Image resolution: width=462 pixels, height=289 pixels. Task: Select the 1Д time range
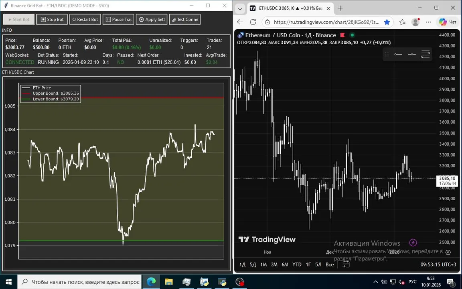pyautogui.click(x=242, y=265)
